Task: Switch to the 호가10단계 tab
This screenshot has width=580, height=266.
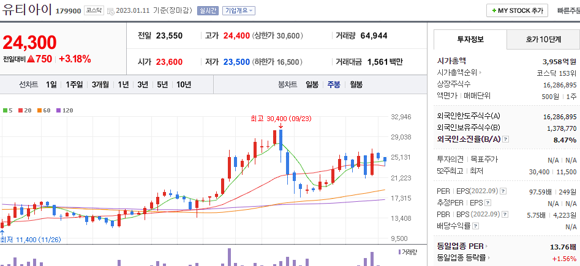Action: click(x=543, y=40)
